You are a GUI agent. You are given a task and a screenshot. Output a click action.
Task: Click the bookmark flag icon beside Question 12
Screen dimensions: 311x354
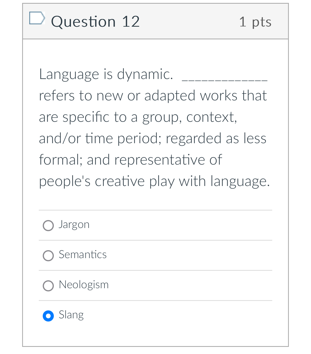click(x=37, y=18)
